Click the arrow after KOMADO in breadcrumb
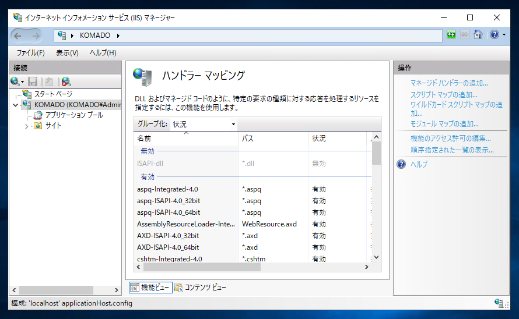Image resolution: width=519 pixels, height=319 pixels. 118,36
